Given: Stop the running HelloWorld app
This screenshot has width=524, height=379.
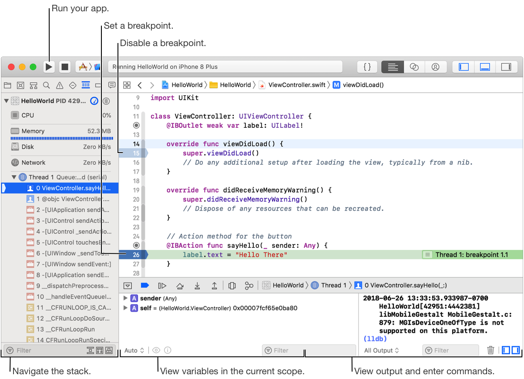Looking at the screenshot, I should pyautogui.click(x=65, y=67).
